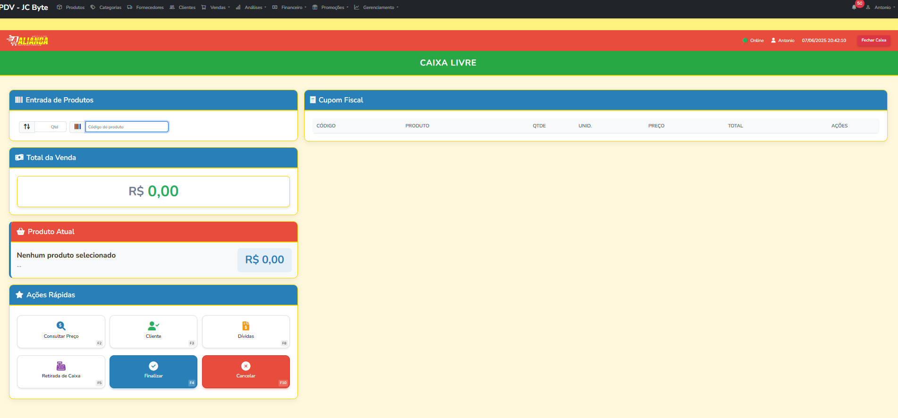Click the quantity sort arrows icon
Screen dimensions: 898x418
pyautogui.click(x=27, y=126)
